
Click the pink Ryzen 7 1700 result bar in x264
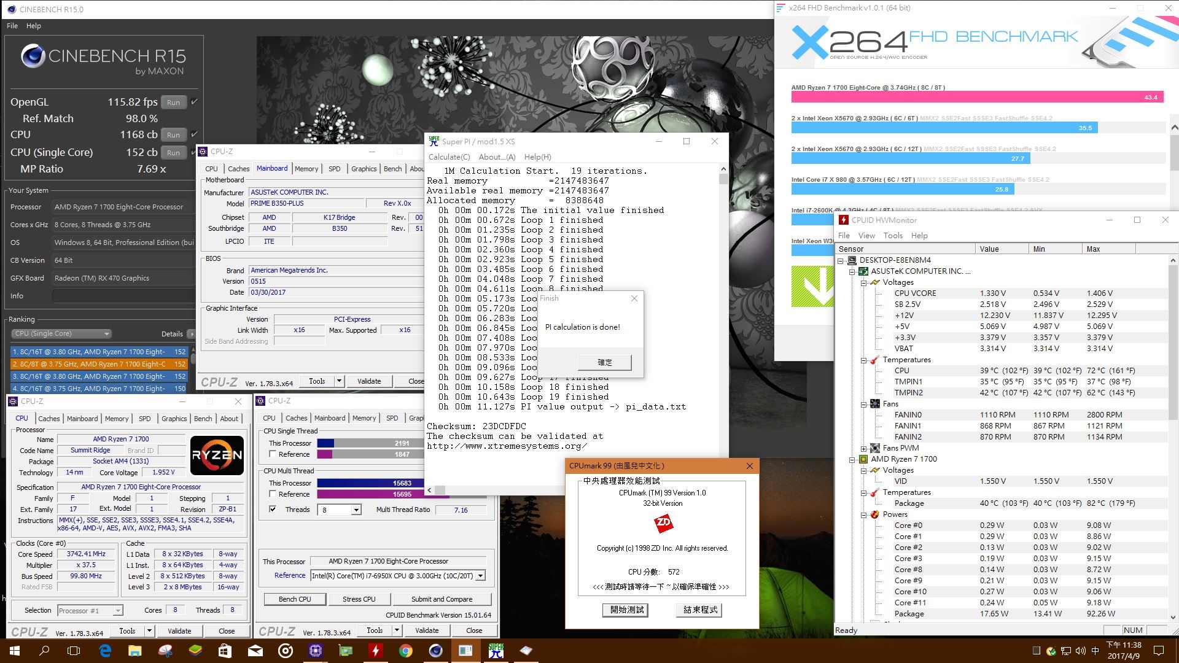click(977, 97)
